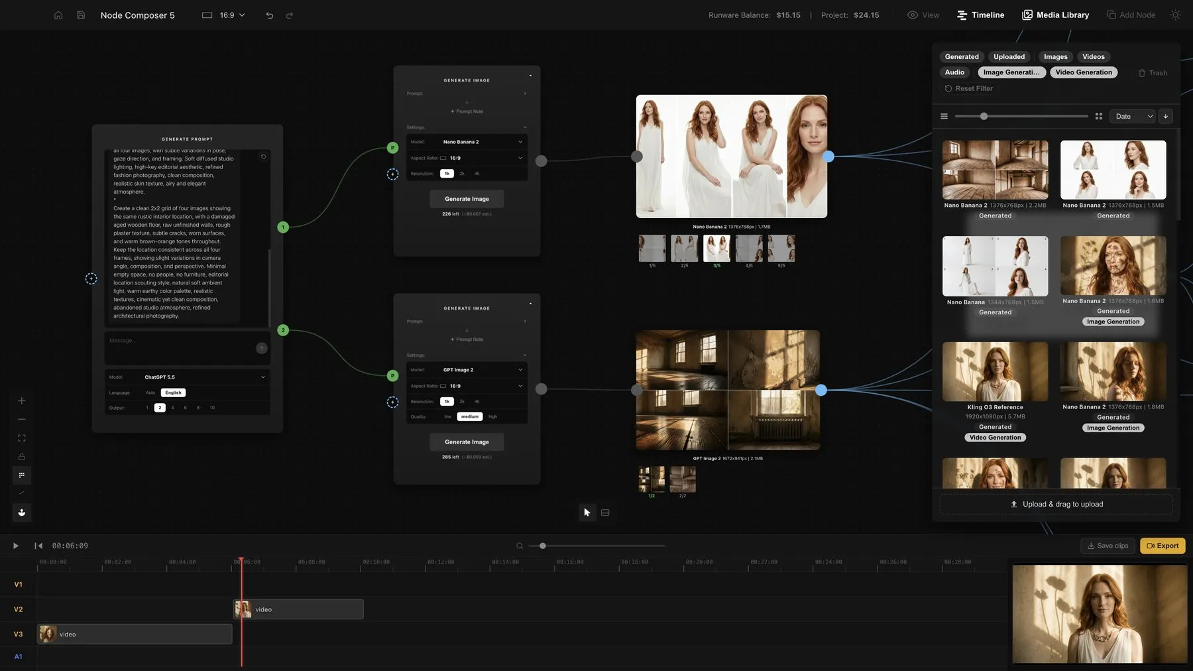Reverse the sort order arrow
The image size is (1193, 671).
pyautogui.click(x=1166, y=116)
